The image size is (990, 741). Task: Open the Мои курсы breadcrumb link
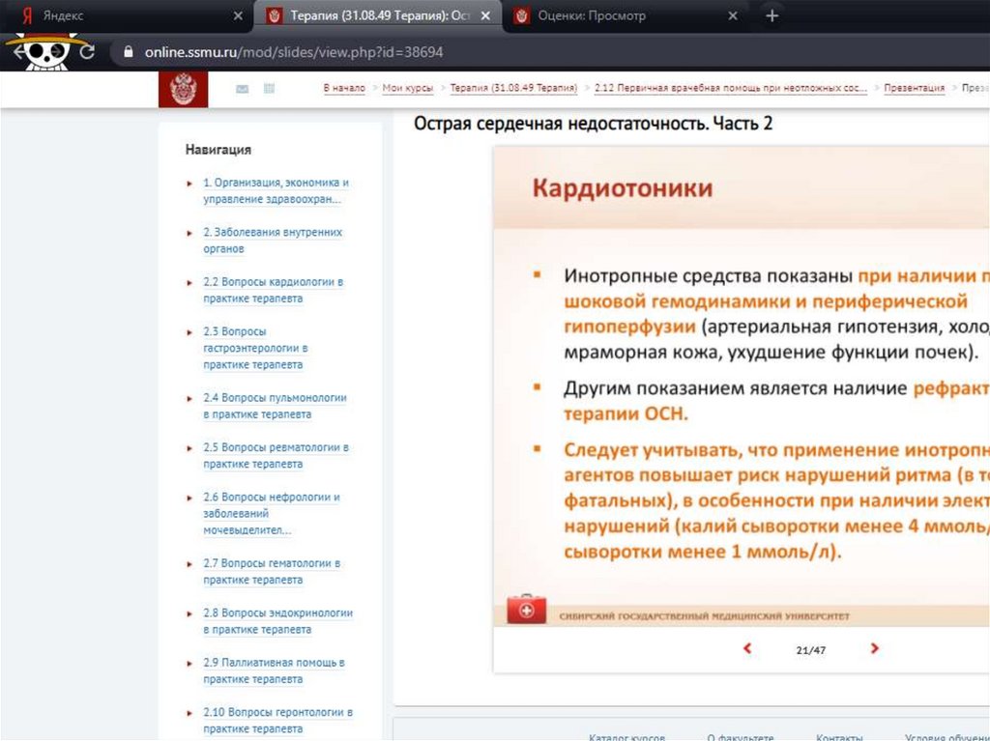pyautogui.click(x=407, y=88)
